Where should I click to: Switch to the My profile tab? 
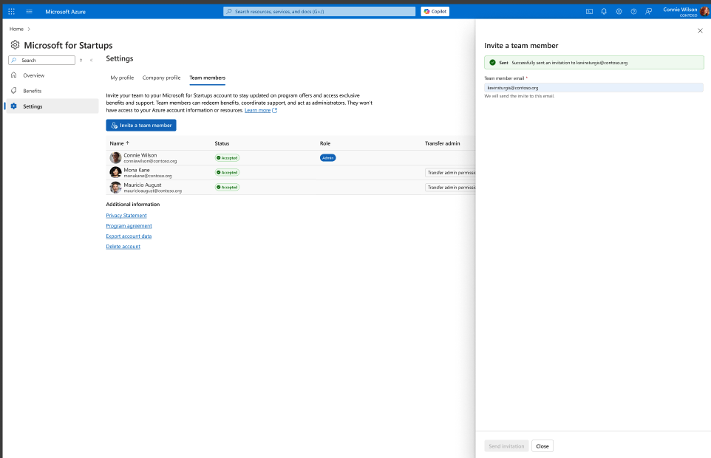click(x=122, y=78)
